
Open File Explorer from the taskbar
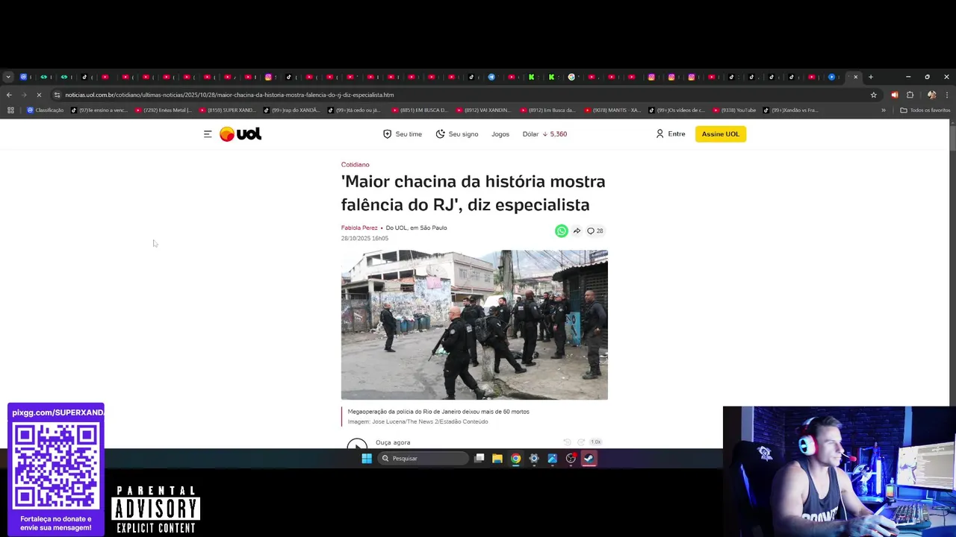497,459
